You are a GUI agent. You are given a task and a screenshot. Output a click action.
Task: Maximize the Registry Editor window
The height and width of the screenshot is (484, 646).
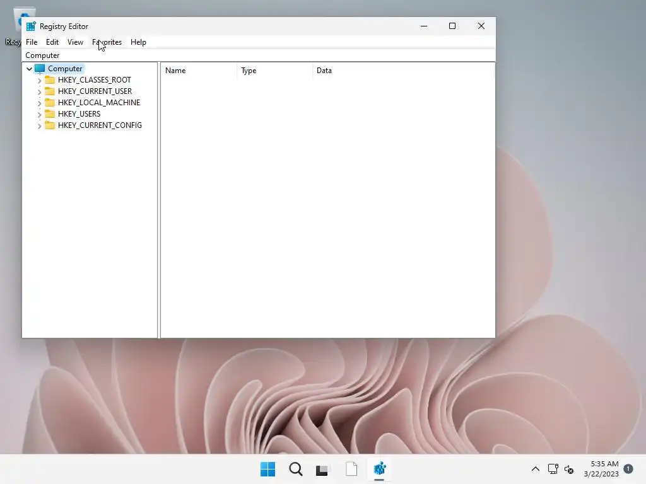pyautogui.click(x=452, y=26)
